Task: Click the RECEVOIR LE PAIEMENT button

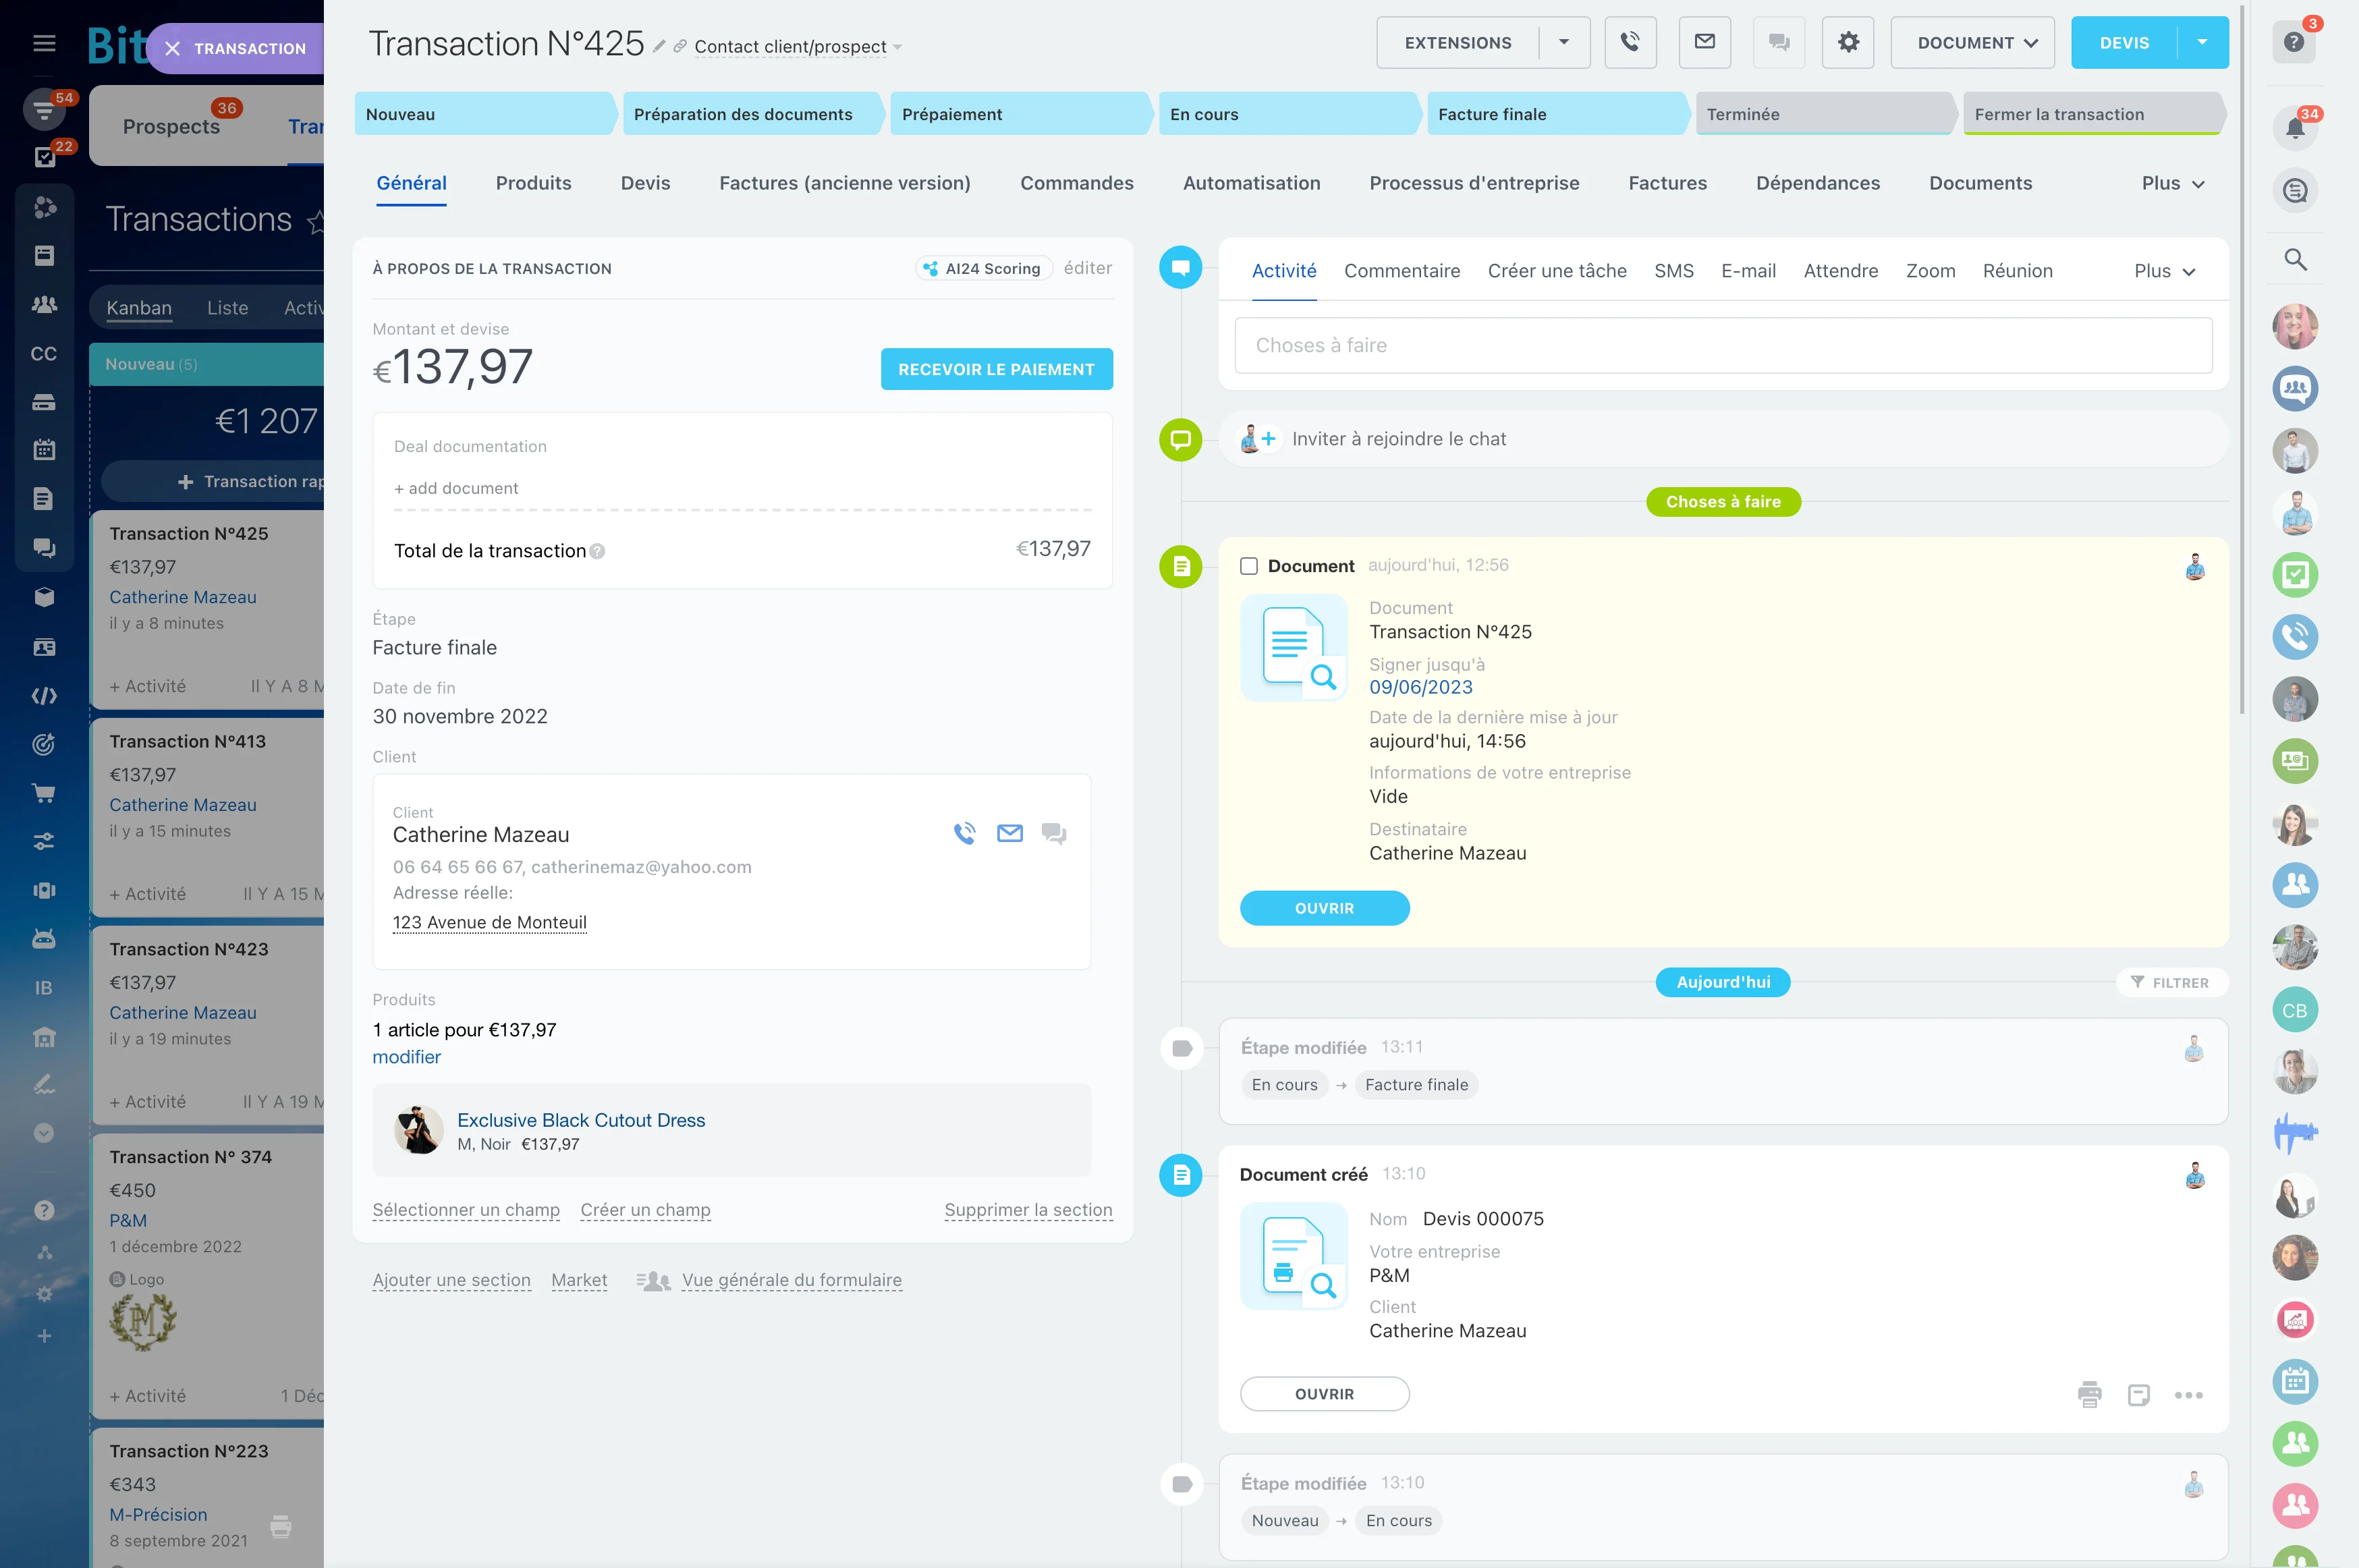Action: coord(996,368)
